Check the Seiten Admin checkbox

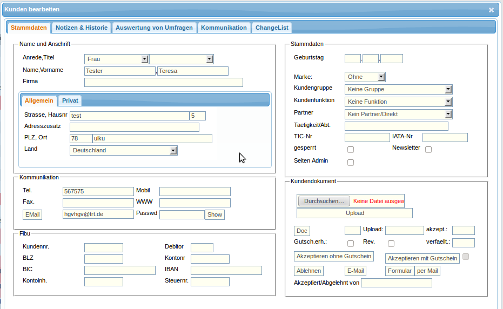pyautogui.click(x=351, y=162)
